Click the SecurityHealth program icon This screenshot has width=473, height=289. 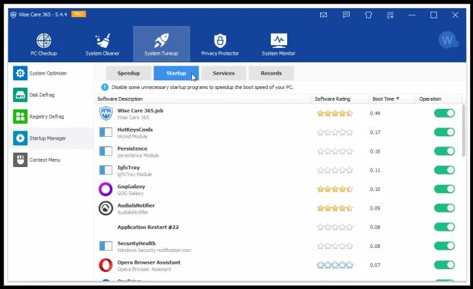click(106, 246)
